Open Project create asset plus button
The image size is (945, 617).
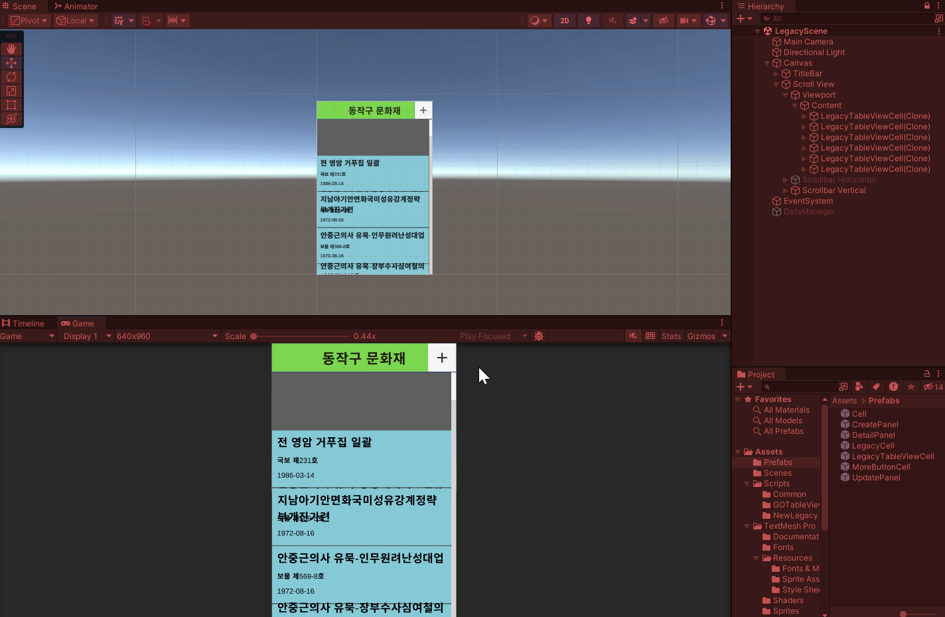pos(744,387)
